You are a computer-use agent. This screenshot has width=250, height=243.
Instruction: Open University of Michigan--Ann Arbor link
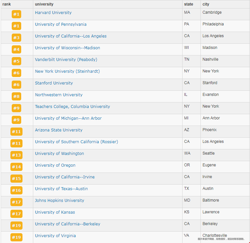click(x=68, y=118)
